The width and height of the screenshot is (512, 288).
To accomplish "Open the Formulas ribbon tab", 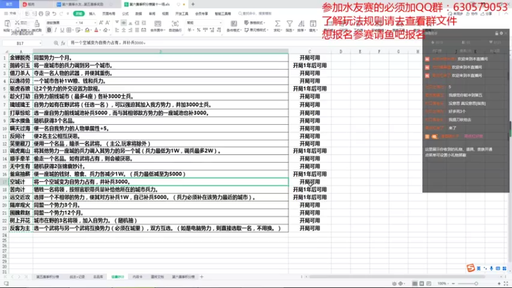I will pyautogui.click(x=125, y=13).
